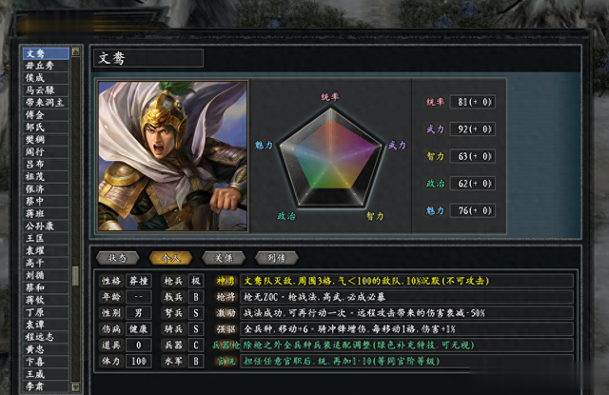This screenshot has height=395, width=609.
Task: Switch to the 关系 tab
Action: pos(224,258)
